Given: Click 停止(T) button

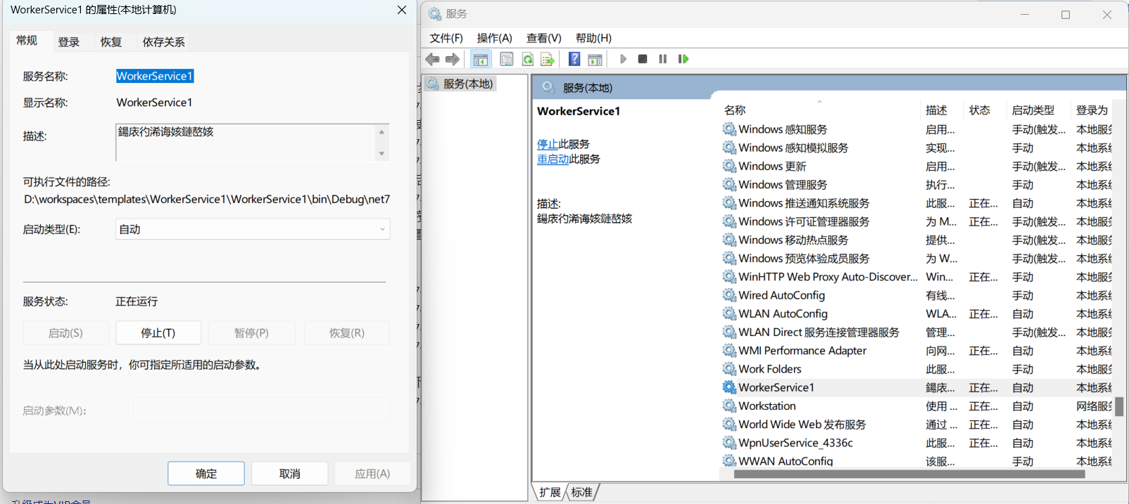Looking at the screenshot, I should [x=158, y=332].
